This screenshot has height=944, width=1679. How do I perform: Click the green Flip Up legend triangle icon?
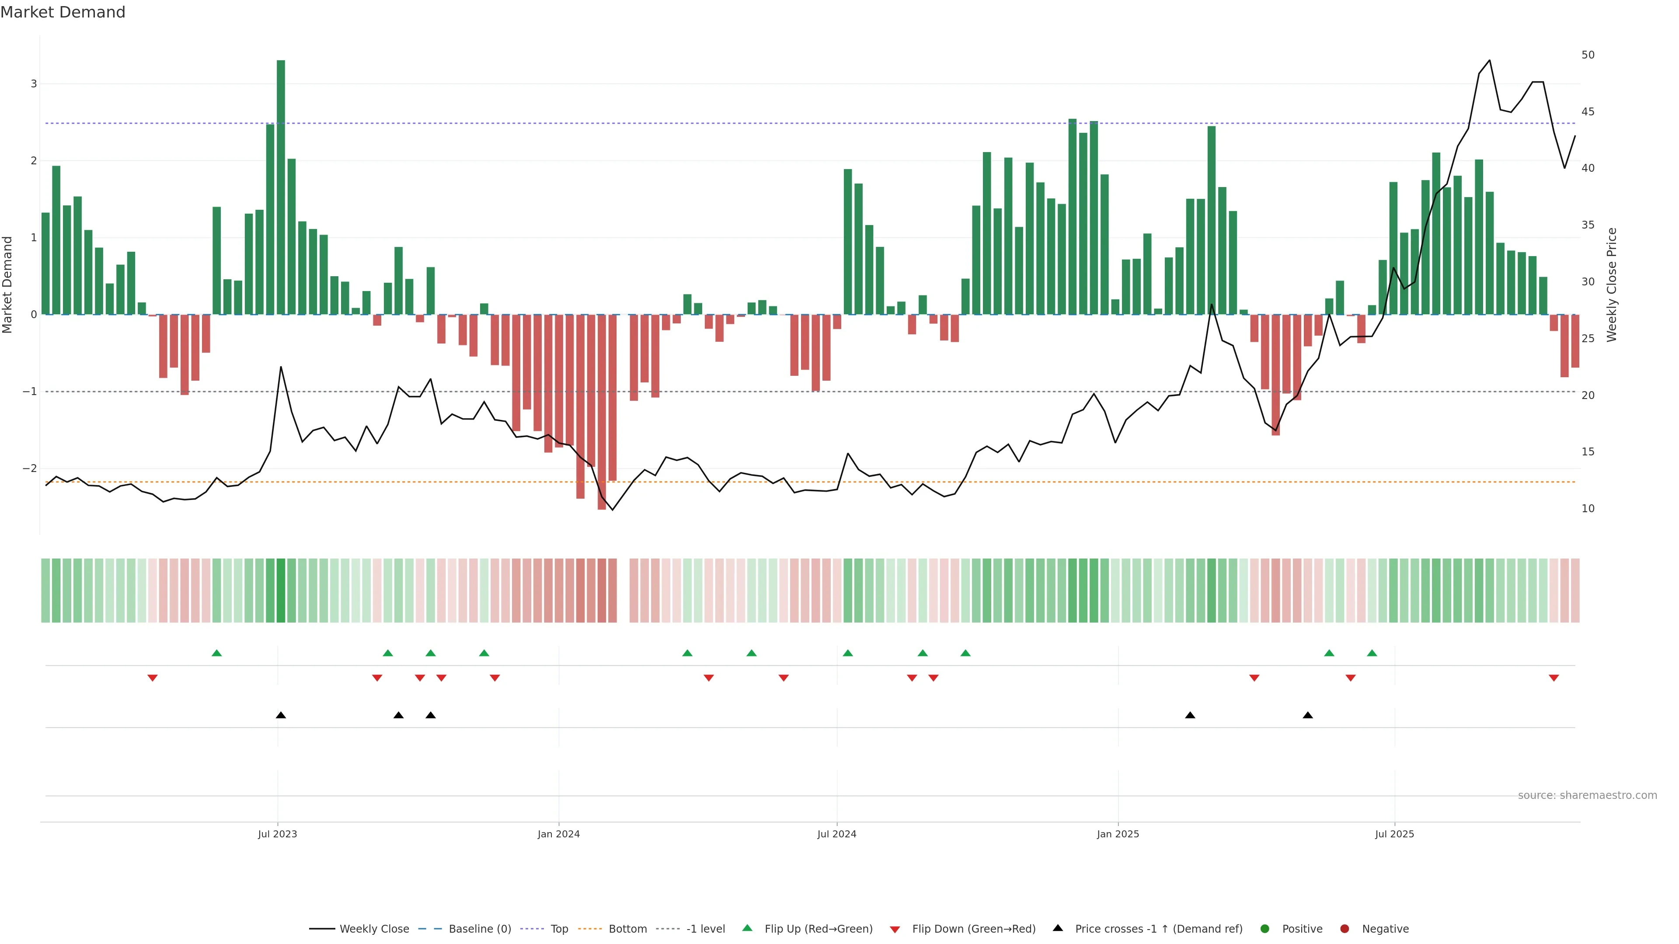pos(748,928)
